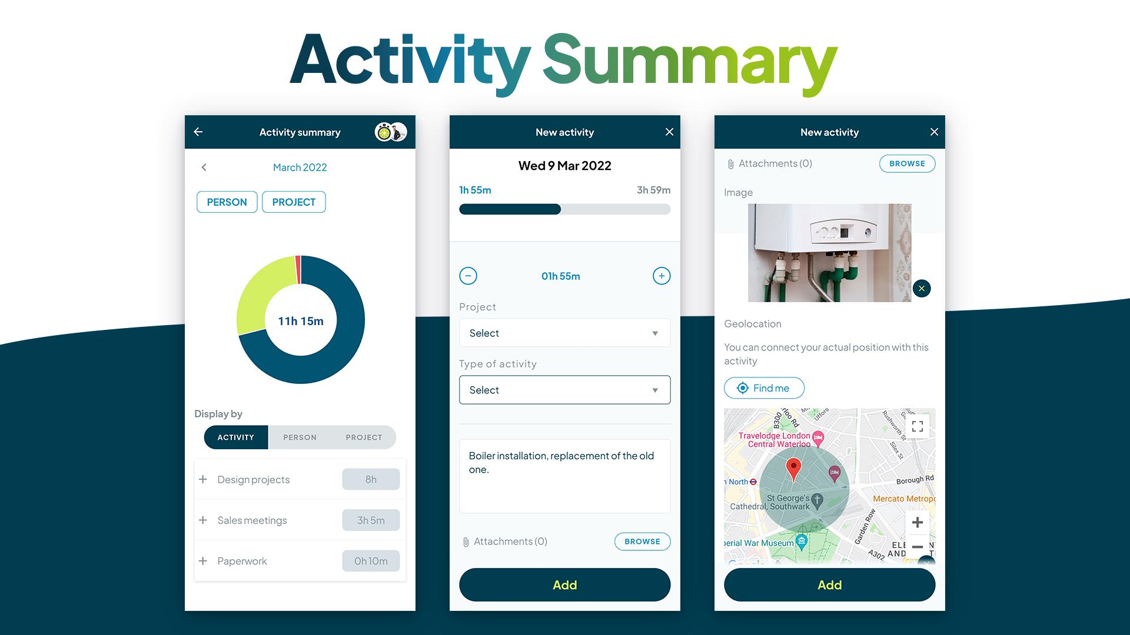The height and width of the screenshot is (635, 1130).
Task: Click the Add button in middle panel
Action: 563,584
